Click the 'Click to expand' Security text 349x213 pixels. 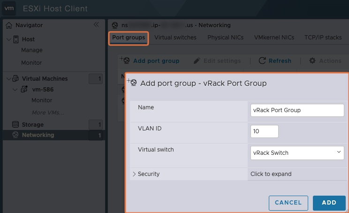click(271, 174)
